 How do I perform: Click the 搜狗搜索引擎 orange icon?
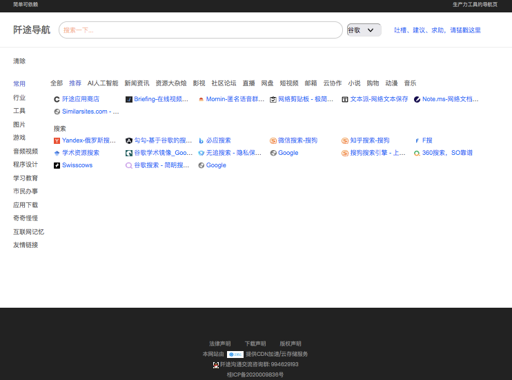tap(345, 154)
